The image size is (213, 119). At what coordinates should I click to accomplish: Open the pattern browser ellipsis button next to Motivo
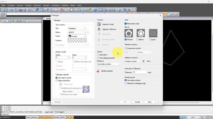click(88, 32)
